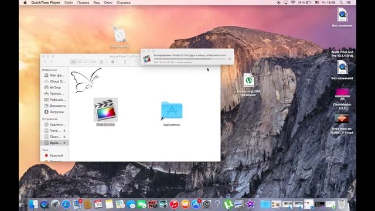Select the Final Cut Pro app icon in Finder window
Screen dimensions: 375x211
(x=105, y=110)
